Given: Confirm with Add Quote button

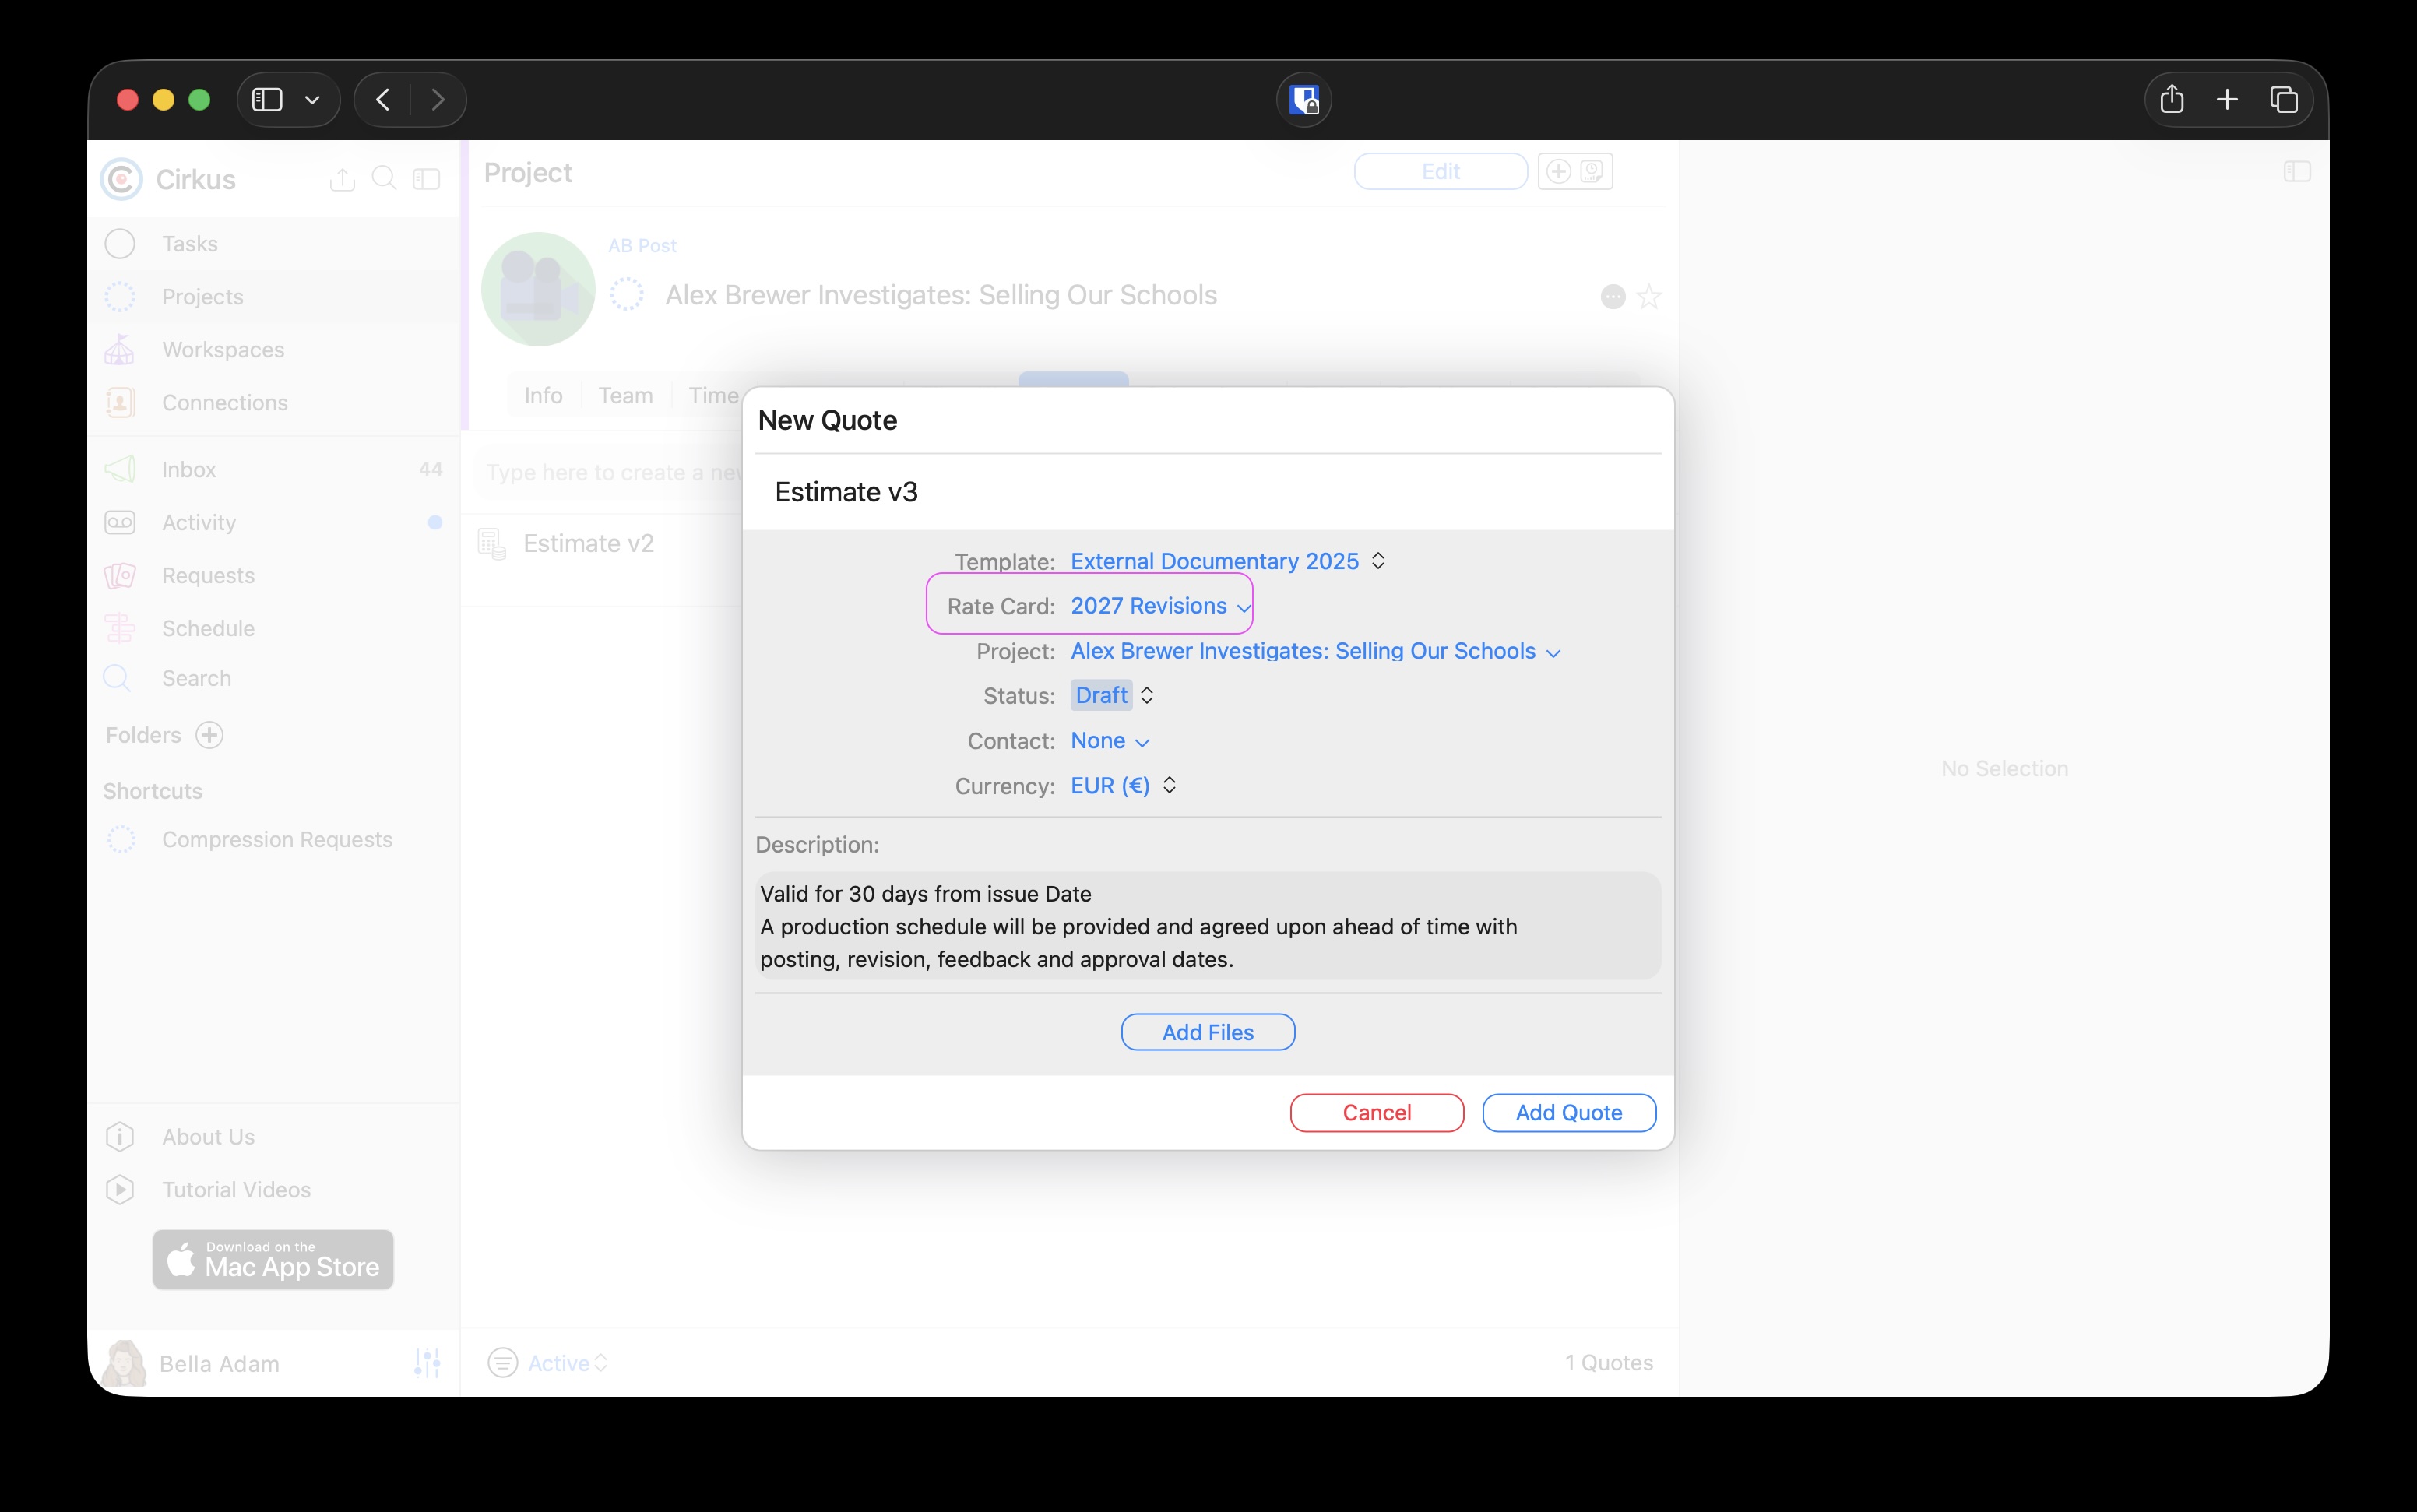Looking at the screenshot, I should point(1569,1113).
